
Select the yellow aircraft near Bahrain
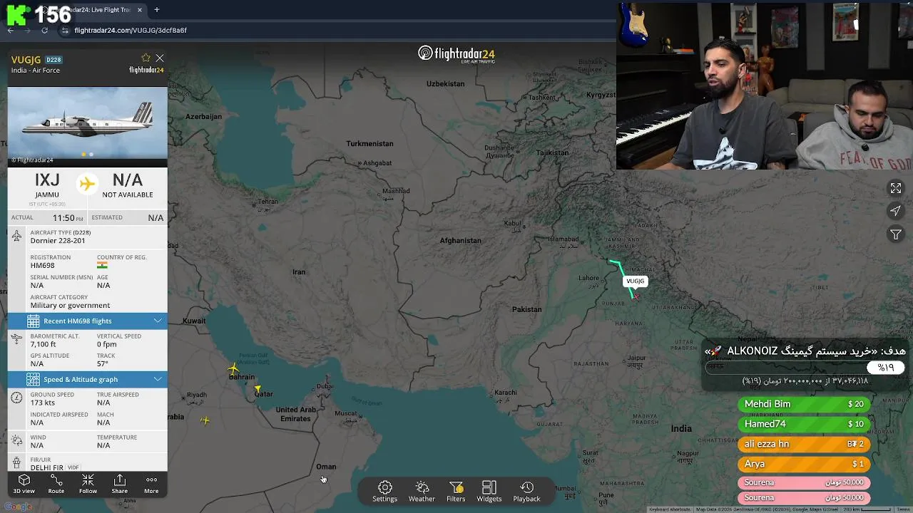233,369
